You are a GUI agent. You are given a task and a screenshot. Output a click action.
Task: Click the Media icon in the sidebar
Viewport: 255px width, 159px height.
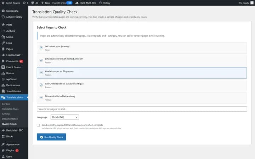3,37
